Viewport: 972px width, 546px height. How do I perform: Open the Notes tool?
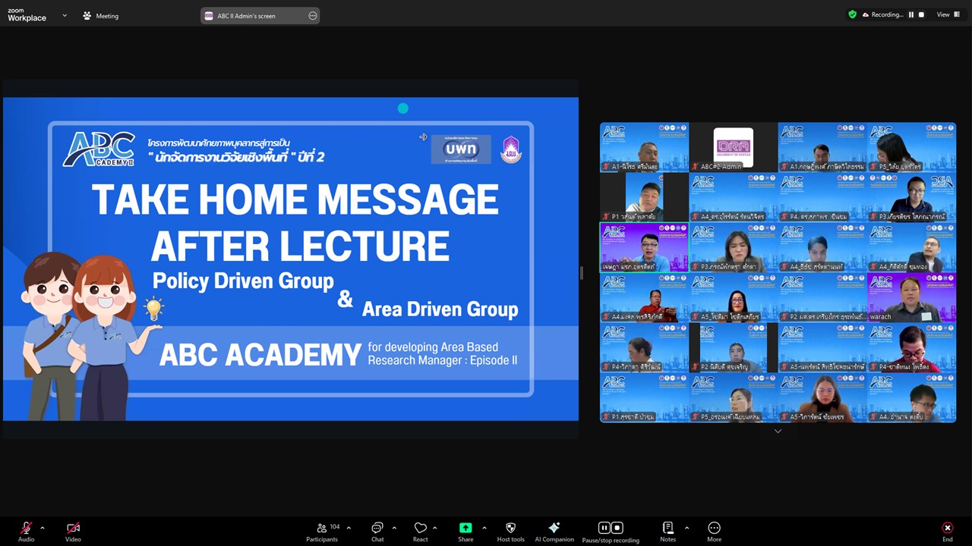click(x=667, y=531)
